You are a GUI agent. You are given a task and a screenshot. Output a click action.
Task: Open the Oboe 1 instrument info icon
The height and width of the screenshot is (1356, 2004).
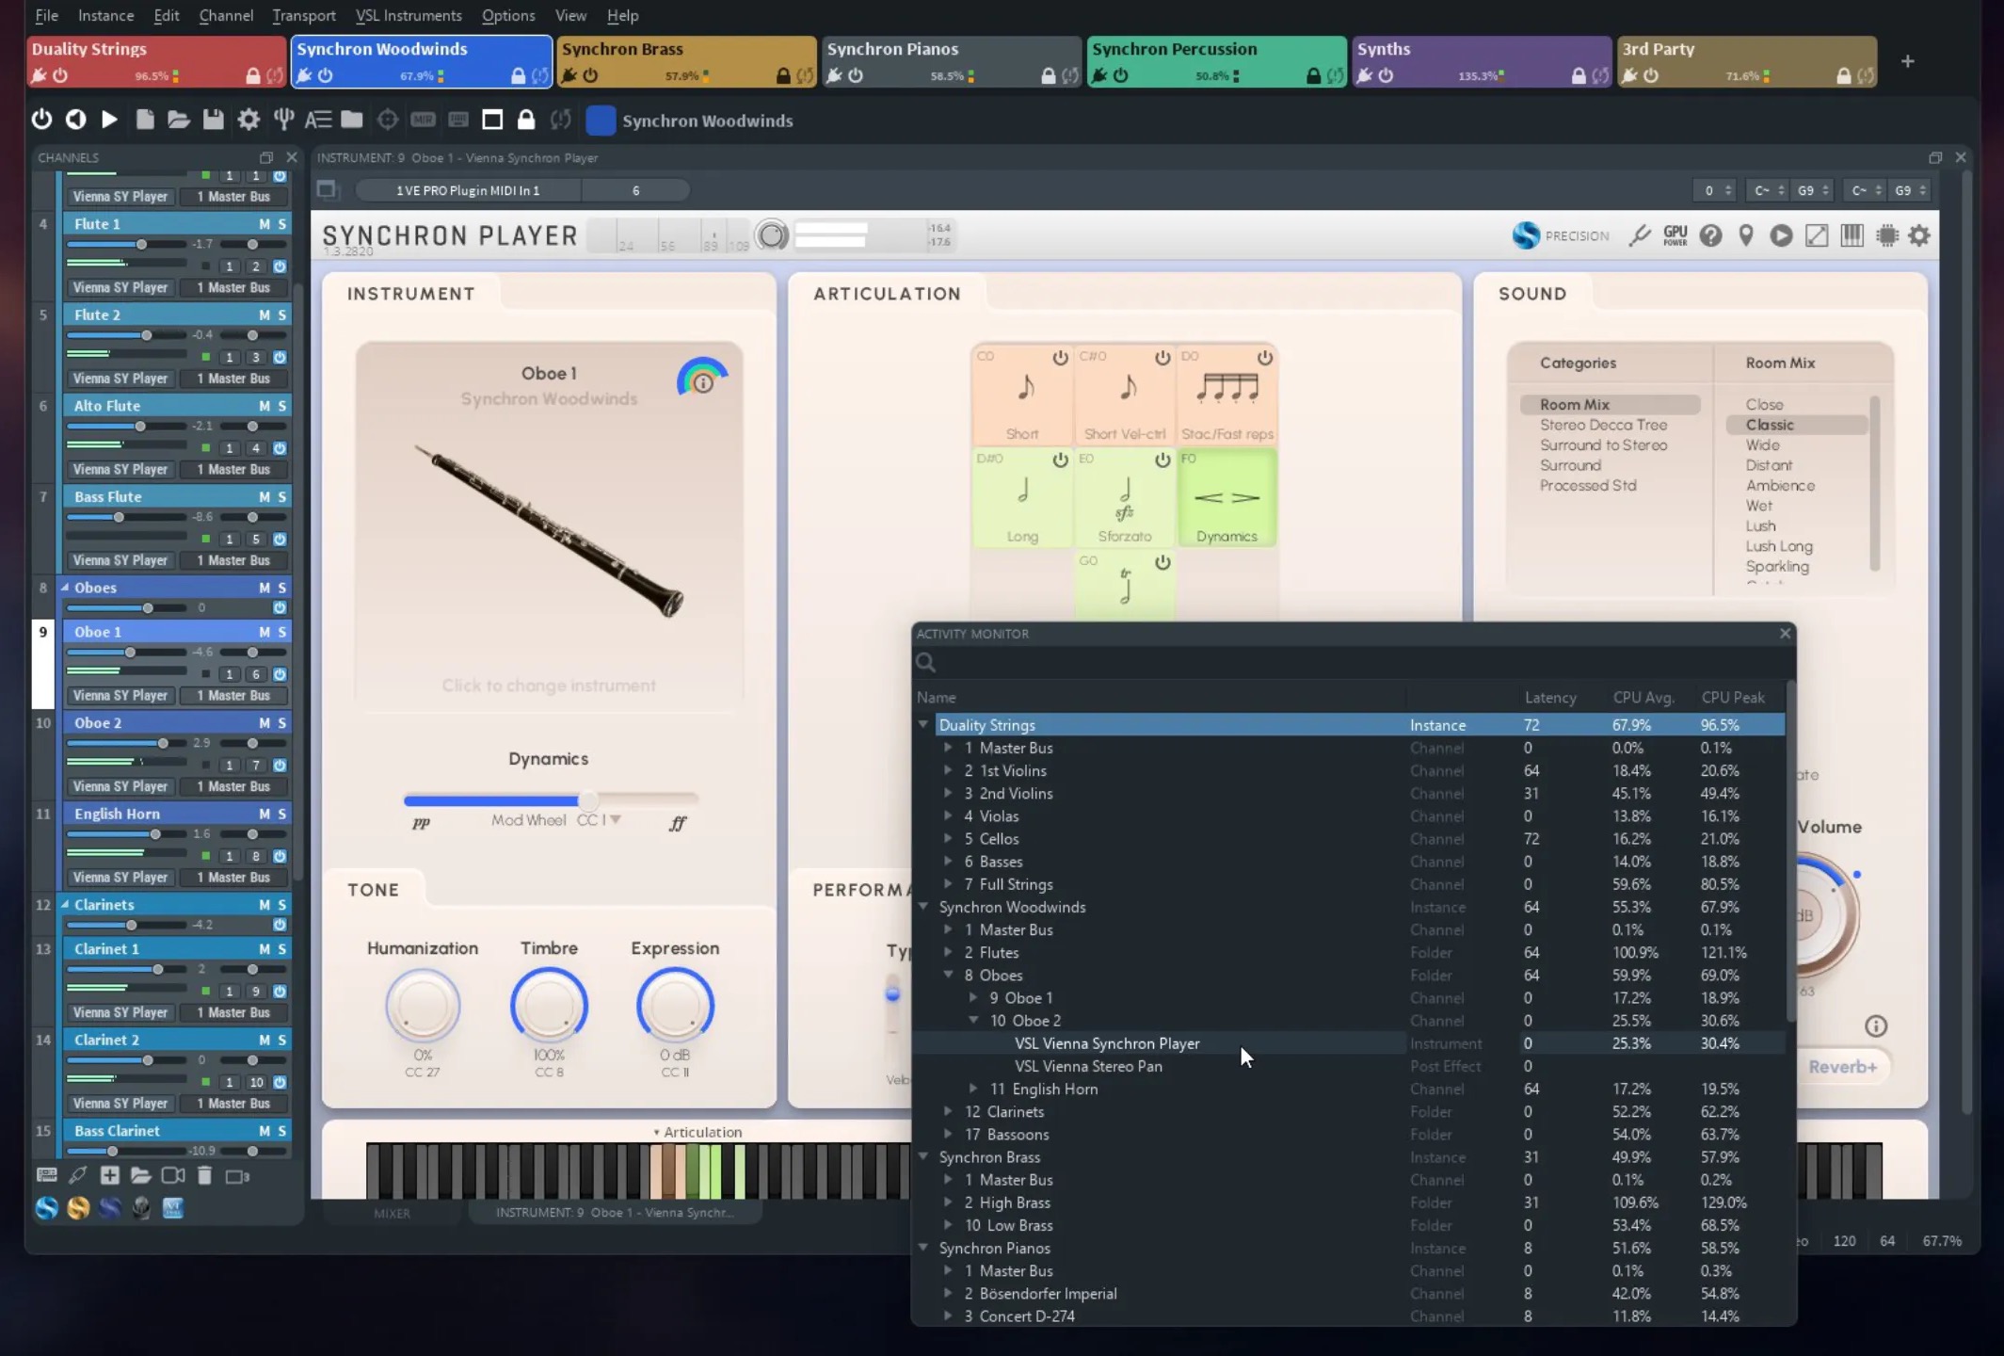click(x=702, y=381)
